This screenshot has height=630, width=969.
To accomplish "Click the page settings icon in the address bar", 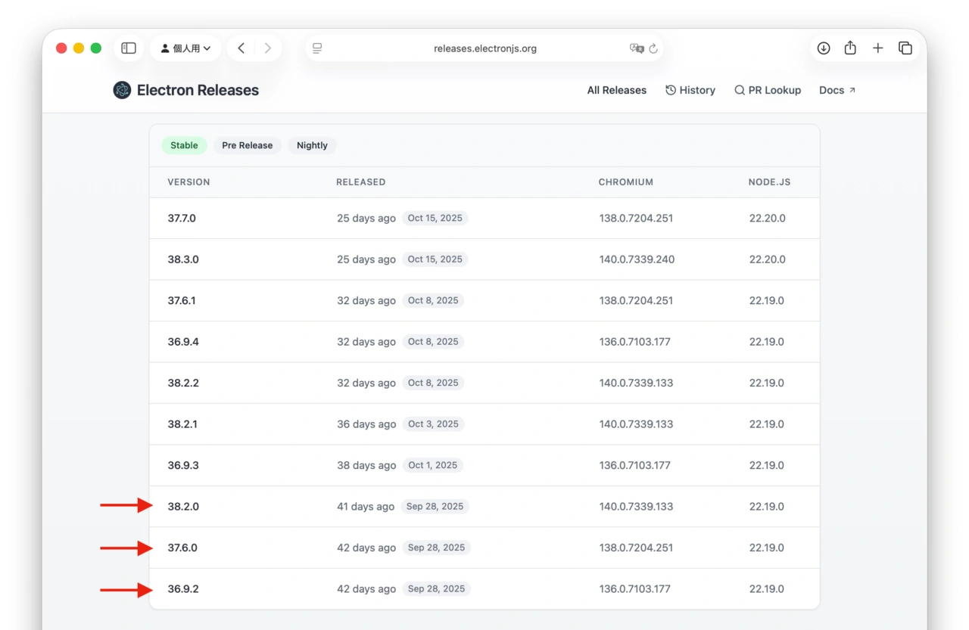I will [x=316, y=48].
